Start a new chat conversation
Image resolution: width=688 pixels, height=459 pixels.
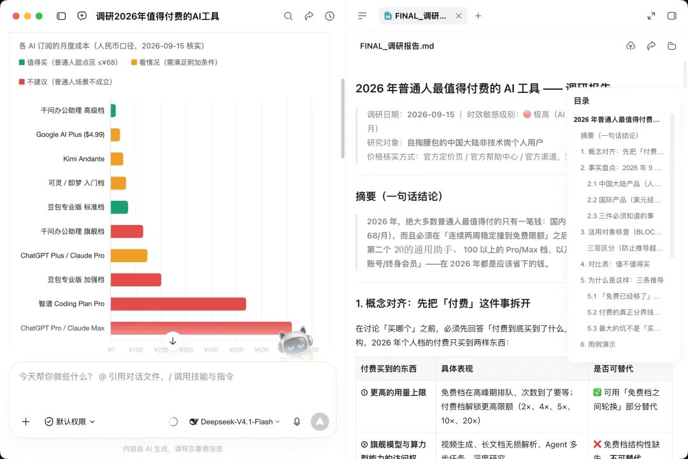pos(82,16)
